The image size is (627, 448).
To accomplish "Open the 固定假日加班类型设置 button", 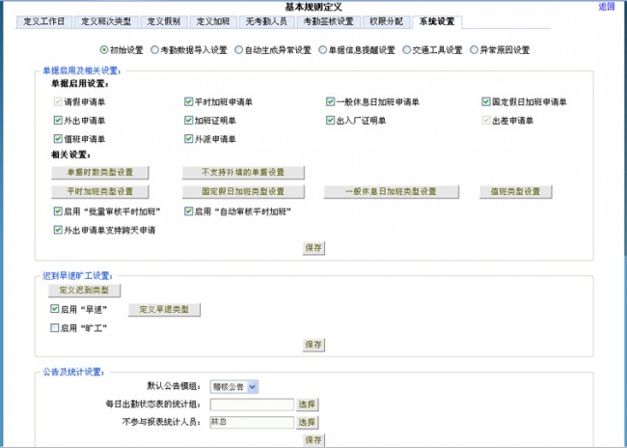I will click(x=243, y=191).
